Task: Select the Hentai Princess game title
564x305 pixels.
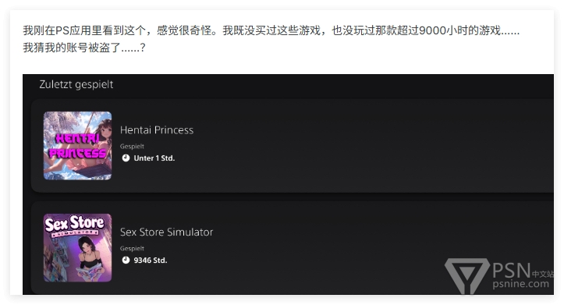Action: [x=157, y=129]
